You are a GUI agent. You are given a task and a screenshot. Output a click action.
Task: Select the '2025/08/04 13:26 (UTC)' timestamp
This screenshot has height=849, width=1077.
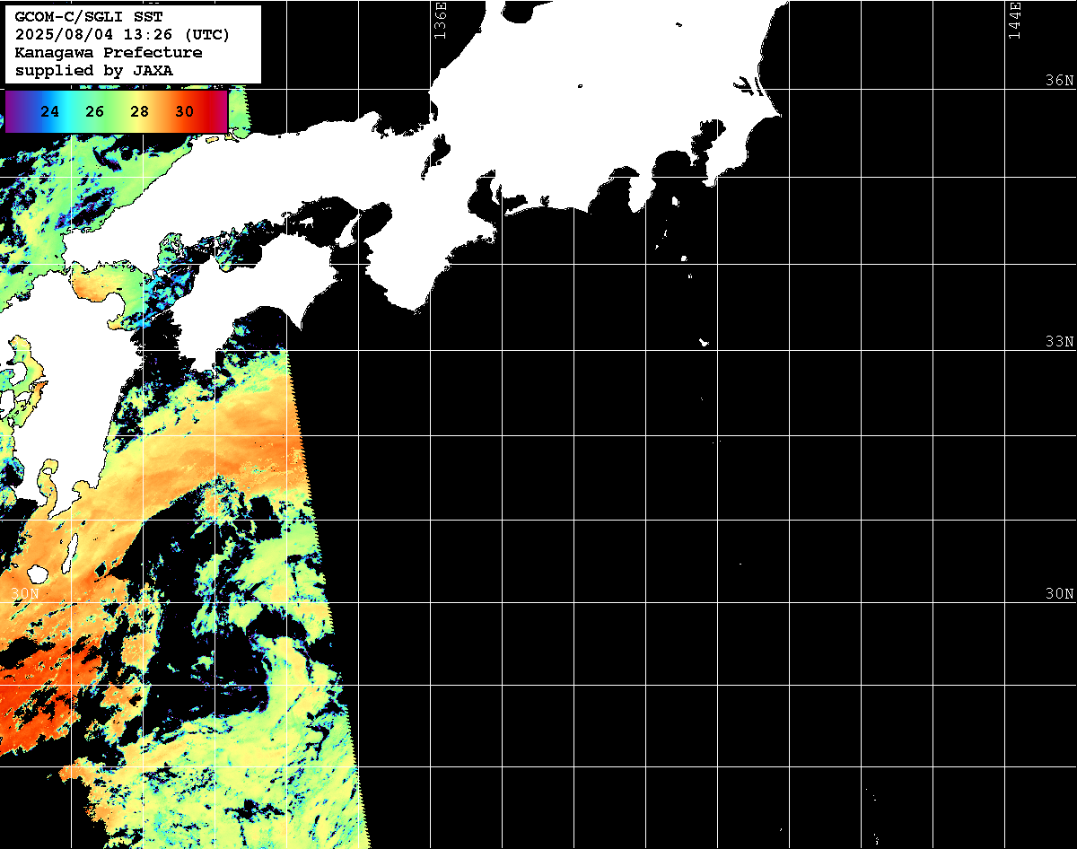pyautogui.click(x=122, y=35)
